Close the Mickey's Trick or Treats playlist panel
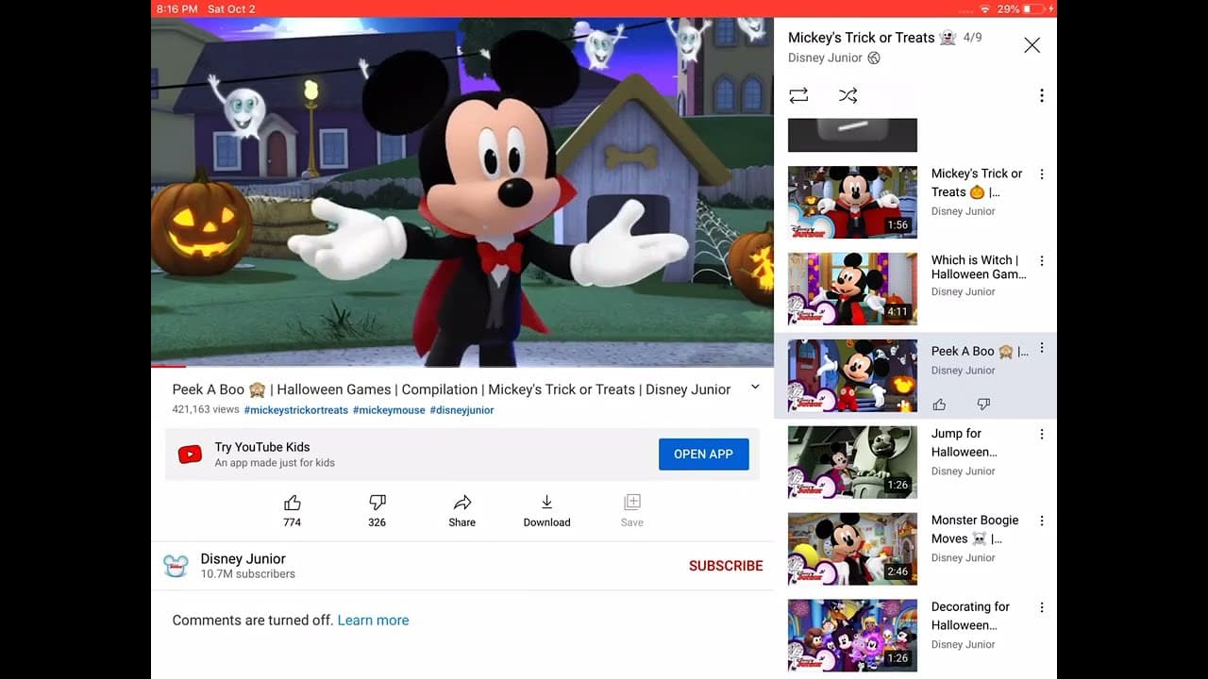Screen dimensions: 1208x679 point(1032,45)
